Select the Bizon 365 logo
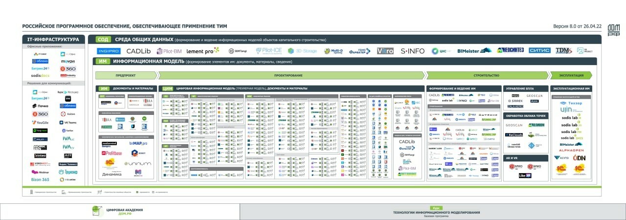The height and width of the screenshot is (220, 626). 40,179
